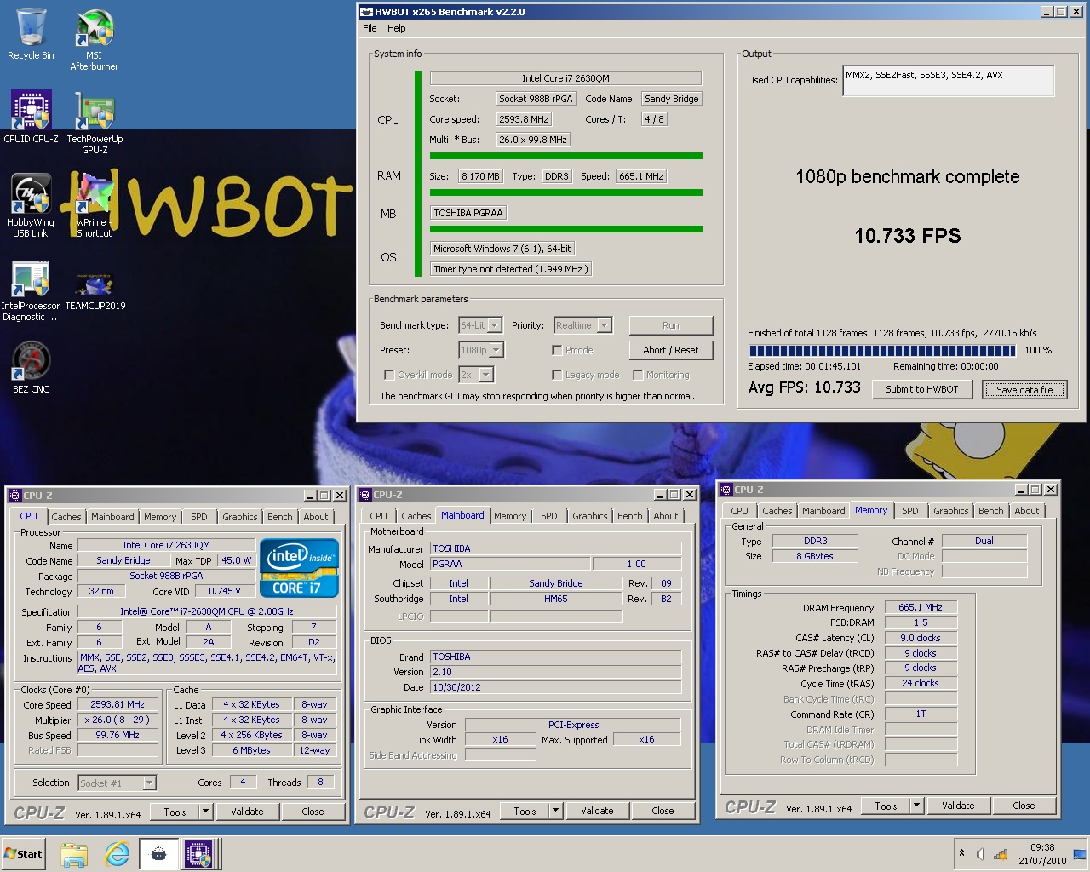Switch to Caches tab in left CPU-Z window
Image resolution: width=1090 pixels, height=872 pixels.
click(66, 517)
